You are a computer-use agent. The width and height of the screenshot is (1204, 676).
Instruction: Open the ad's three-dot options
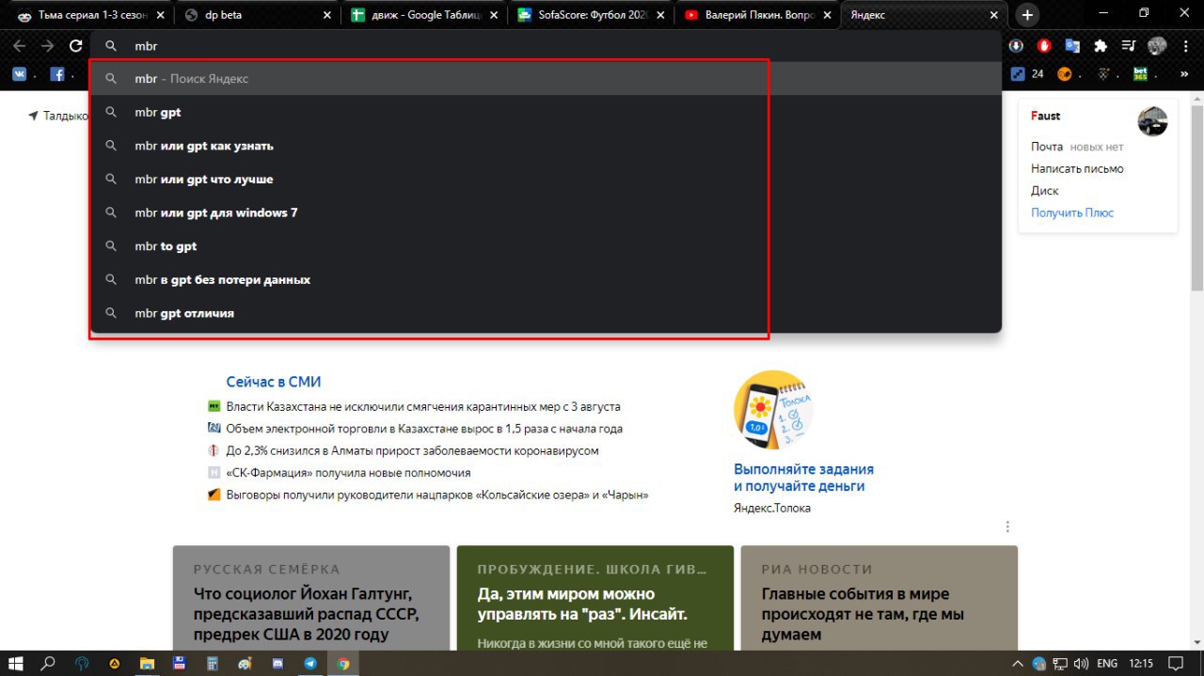[x=1007, y=527]
